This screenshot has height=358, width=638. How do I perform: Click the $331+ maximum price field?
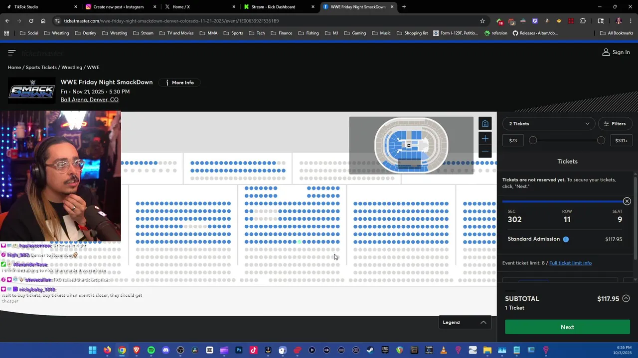click(622, 141)
